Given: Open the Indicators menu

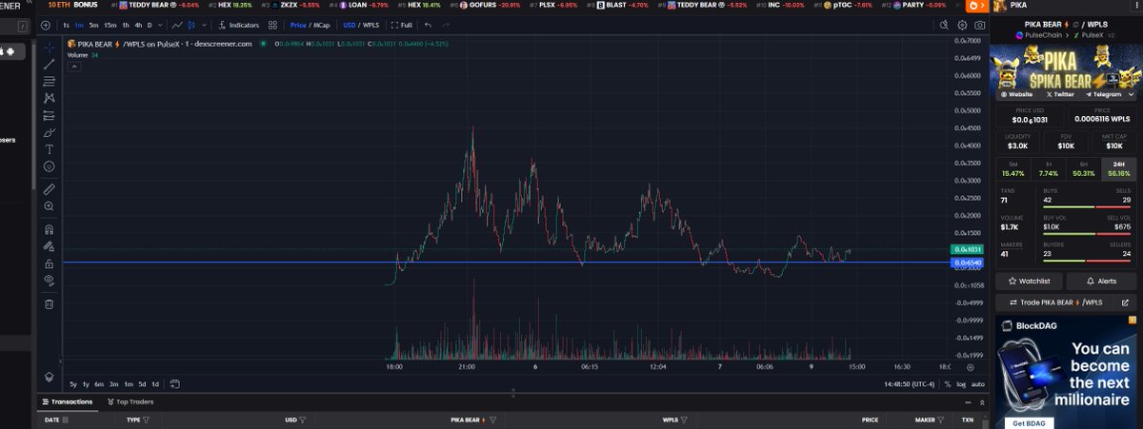Looking at the screenshot, I should 238,25.
